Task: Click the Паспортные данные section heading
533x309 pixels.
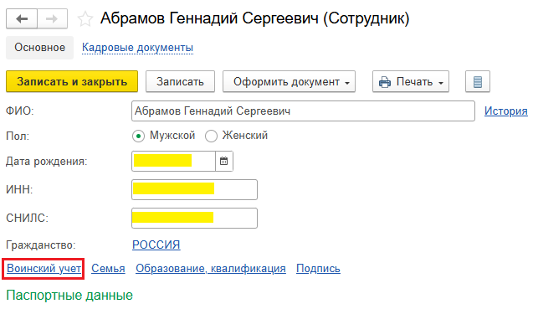Action: pyautogui.click(x=69, y=296)
